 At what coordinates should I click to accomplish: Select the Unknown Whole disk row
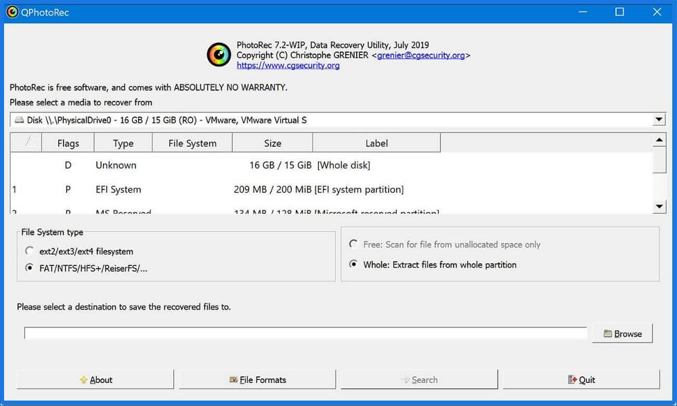click(x=331, y=165)
